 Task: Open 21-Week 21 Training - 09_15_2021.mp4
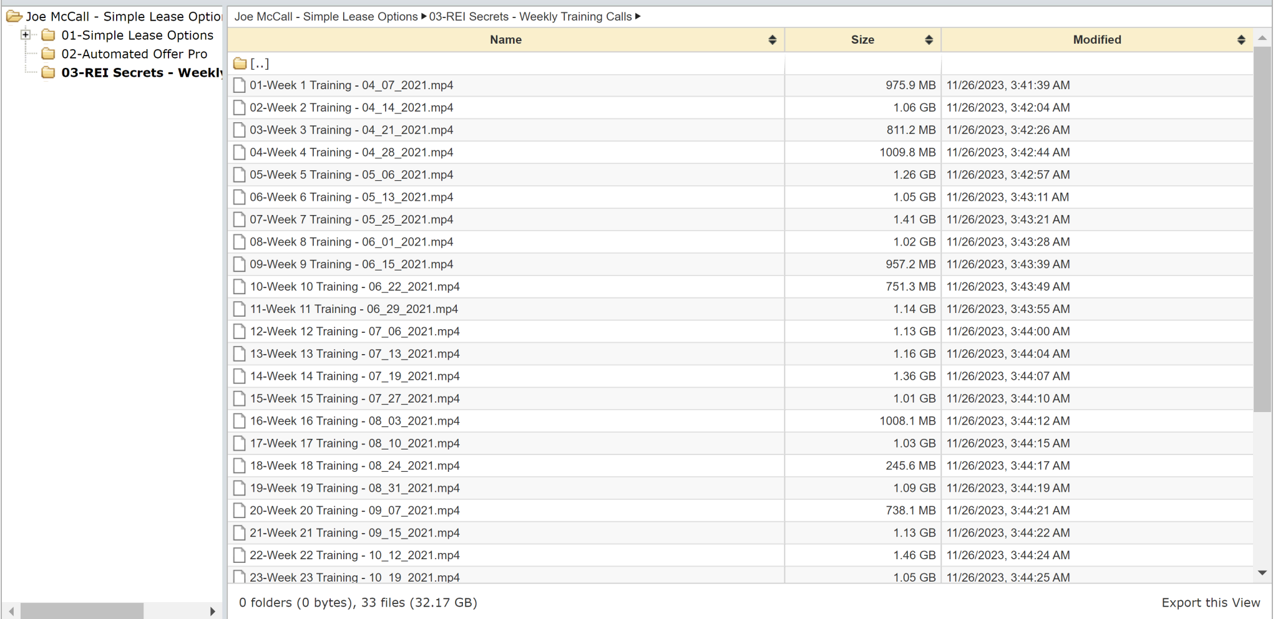(354, 533)
